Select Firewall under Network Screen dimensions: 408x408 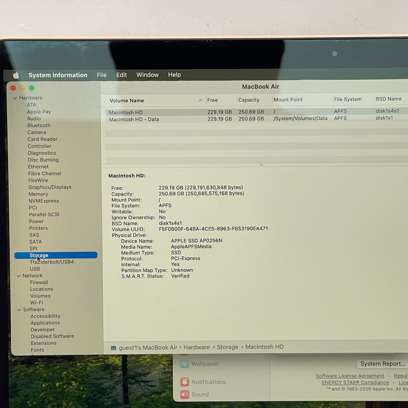click(x=39, y=282)
